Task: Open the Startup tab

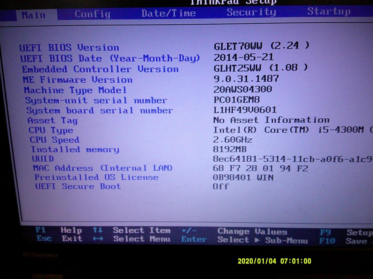Action: pyautogui.click(x=329, y=11)
